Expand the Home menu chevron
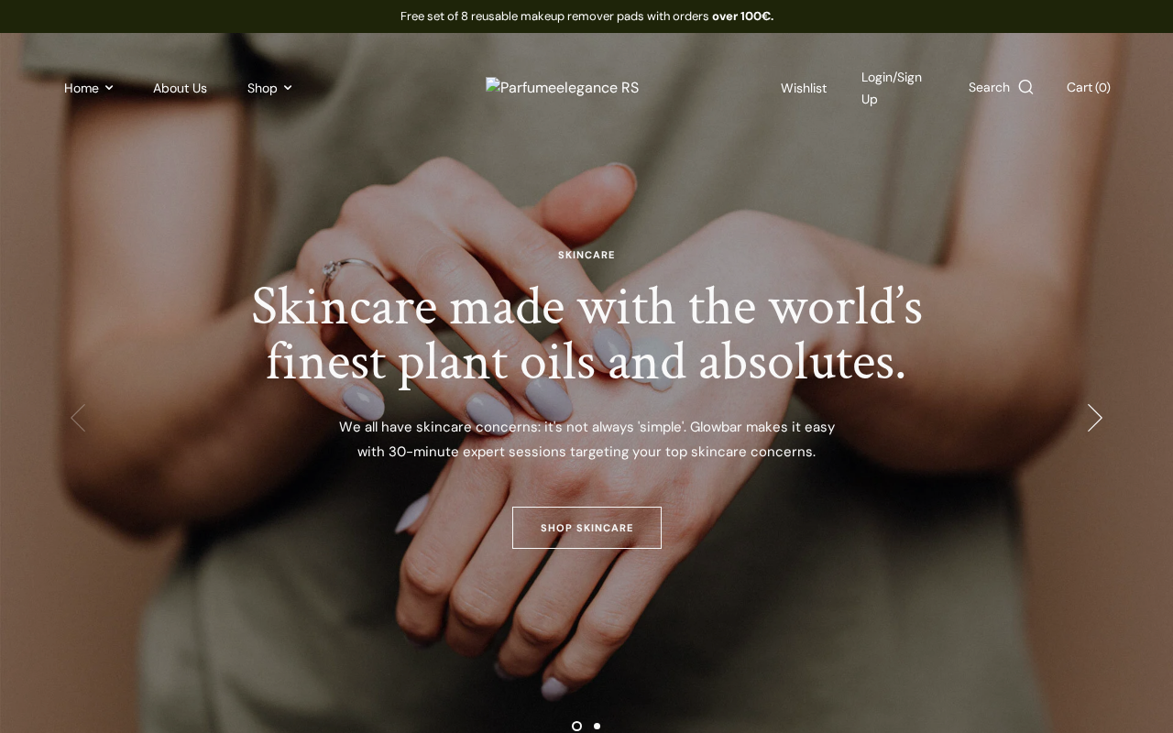Viewport: 1173px width, 733px height. point(109,88)
